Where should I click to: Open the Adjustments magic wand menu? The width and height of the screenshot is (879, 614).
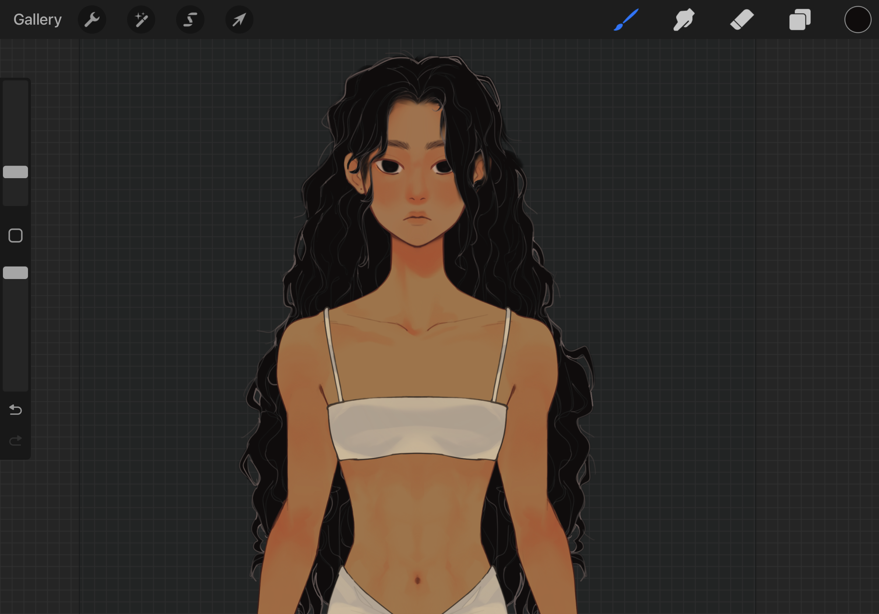(x=141, y=20)
